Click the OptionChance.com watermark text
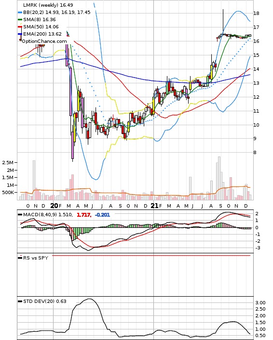Screen dimensions: 273x340 coord(44,41)
